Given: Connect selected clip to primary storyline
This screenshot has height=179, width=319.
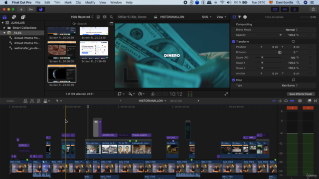Looking at the screenshot, I should [x=25, y=100].
